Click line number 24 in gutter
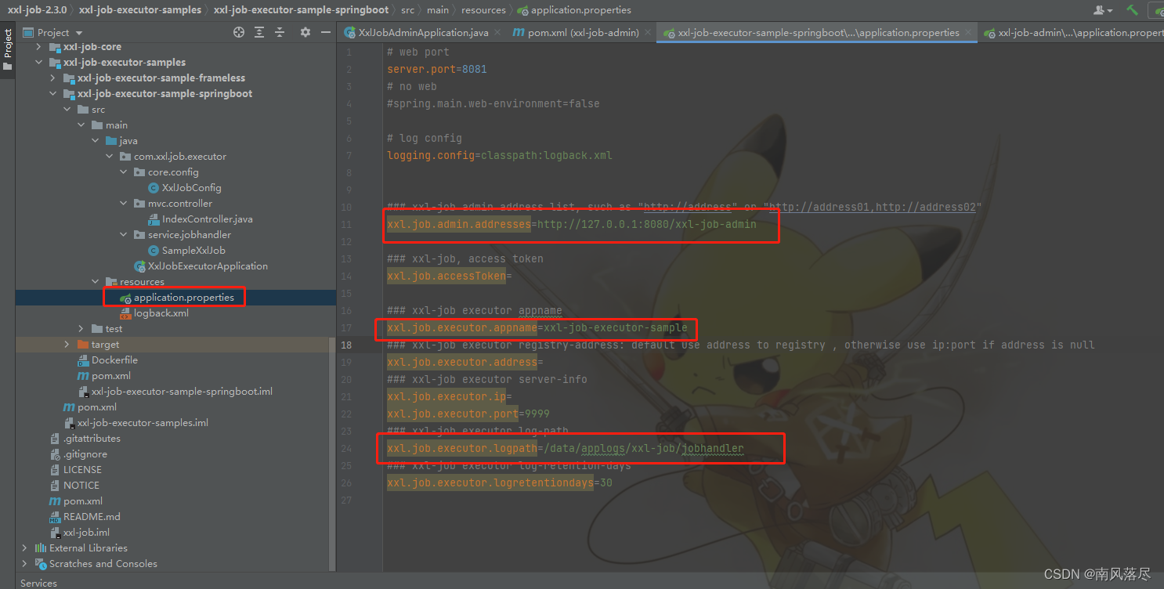1164x589 pixels. (x=346, y=448)
